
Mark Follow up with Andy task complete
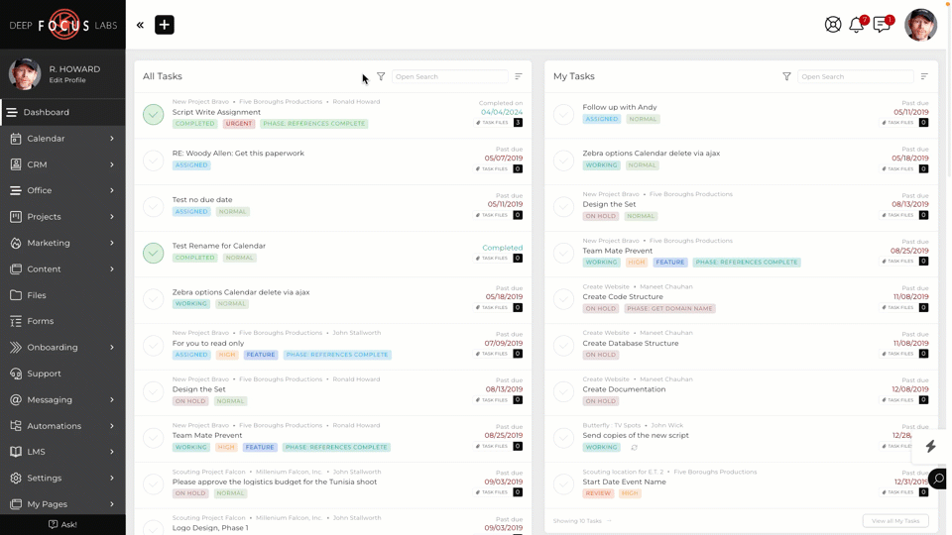(563, 114)
